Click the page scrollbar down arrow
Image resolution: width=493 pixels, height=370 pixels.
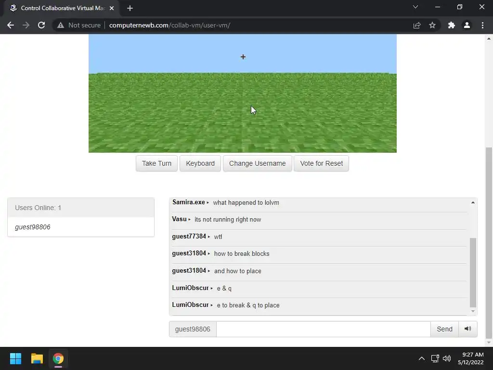[x=489, y=343]
